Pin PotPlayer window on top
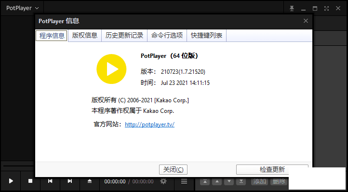 coord(292,9)
